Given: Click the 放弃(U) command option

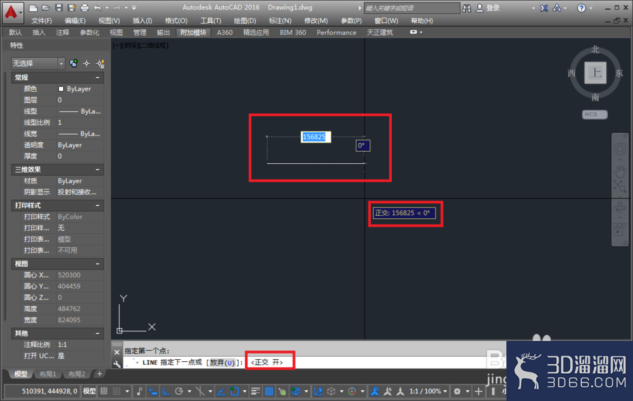Looking at the screenshot, I should click(x=222, y=362).
